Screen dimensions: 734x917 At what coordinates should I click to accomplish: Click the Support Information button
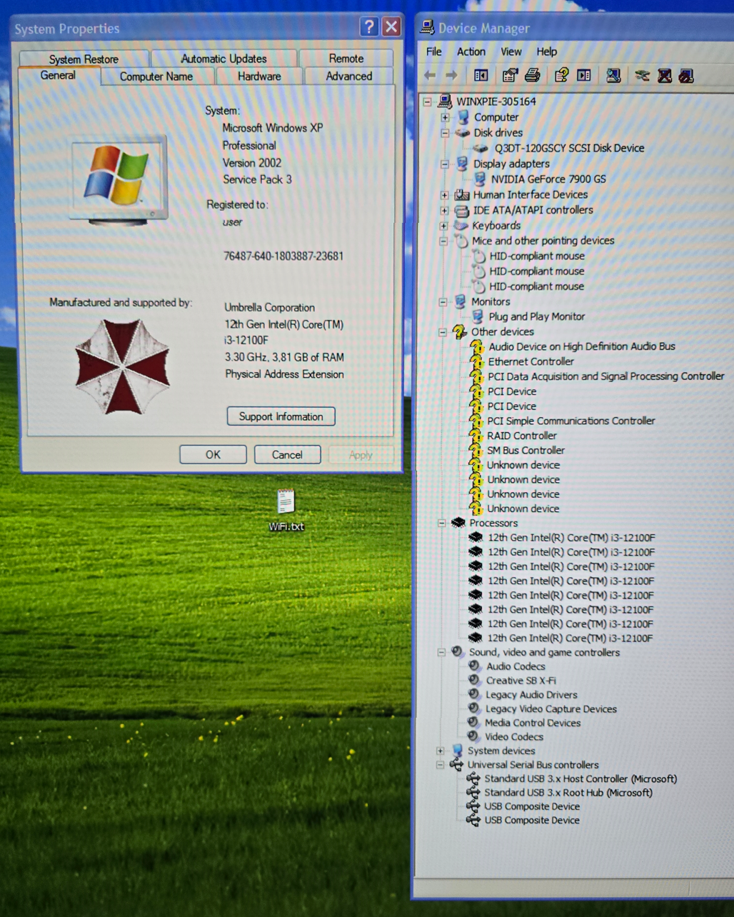[281, 416]
